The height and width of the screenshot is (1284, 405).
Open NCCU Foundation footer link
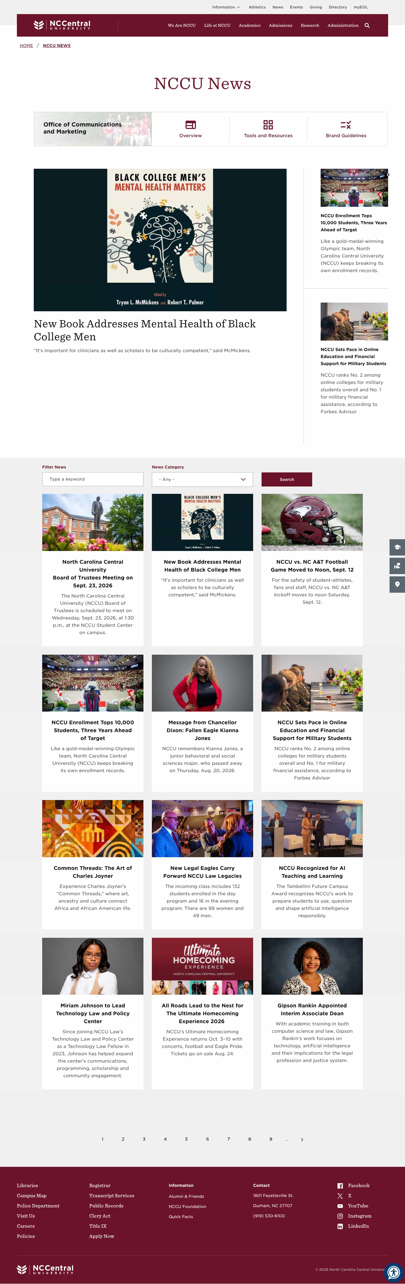click(187, 1206)
